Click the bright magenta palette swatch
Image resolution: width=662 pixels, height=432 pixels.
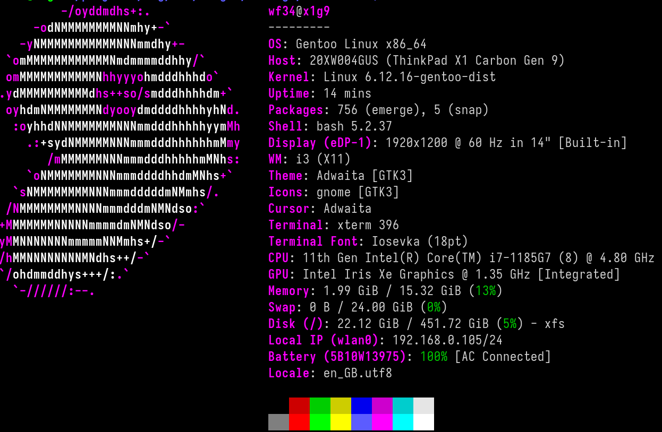pos(382,422)
